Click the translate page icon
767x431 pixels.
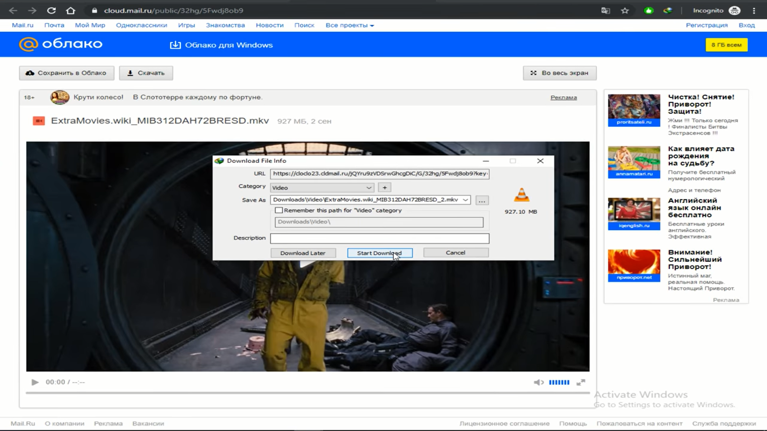point(605,11)
